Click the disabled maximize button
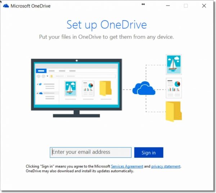Viewport: 216px width, 193px height. (186, 6)
